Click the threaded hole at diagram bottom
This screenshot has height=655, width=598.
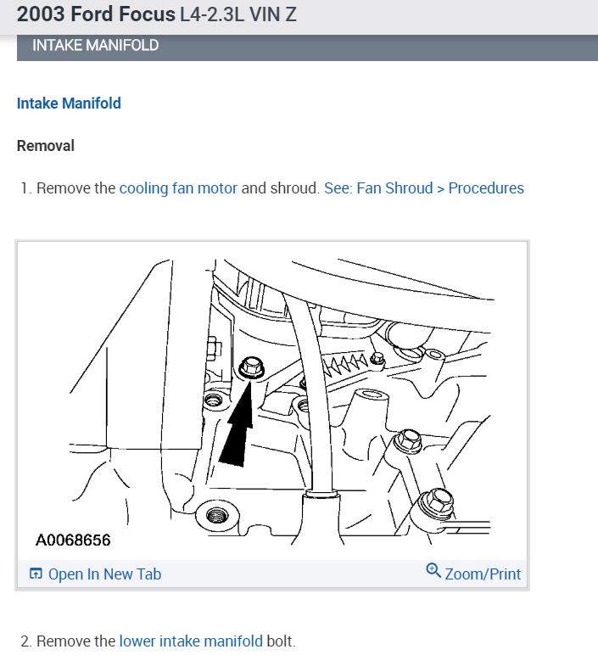click(217, 515)
